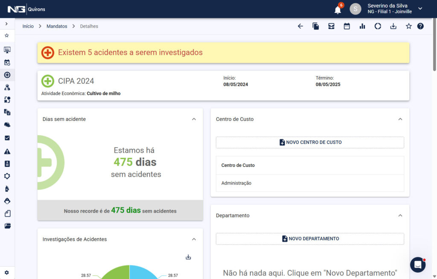This screenshot has width=437, height=279.
Task: Go to Início in breadcrumb
Action: pyautogui.click(x=28, y=26)
